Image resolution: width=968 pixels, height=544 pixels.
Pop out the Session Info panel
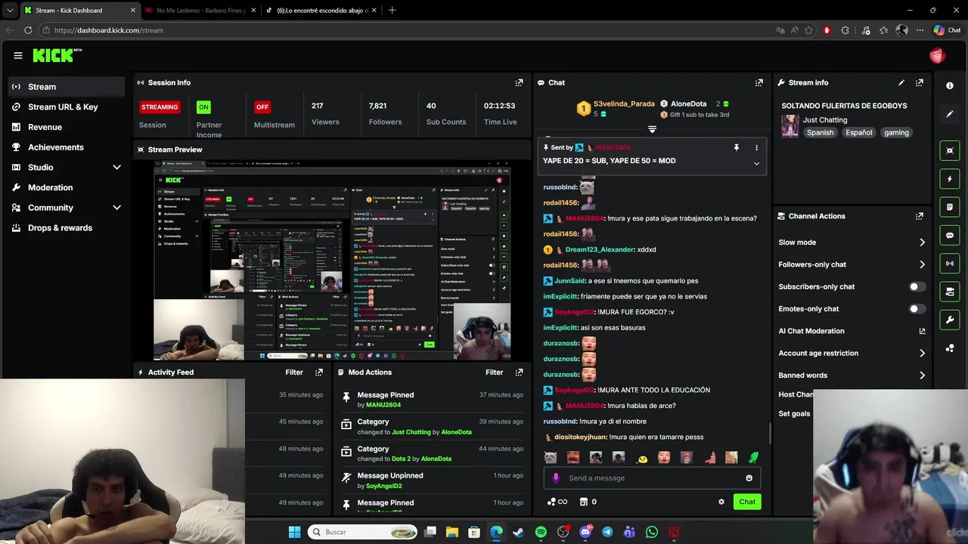tap(519, 82)
